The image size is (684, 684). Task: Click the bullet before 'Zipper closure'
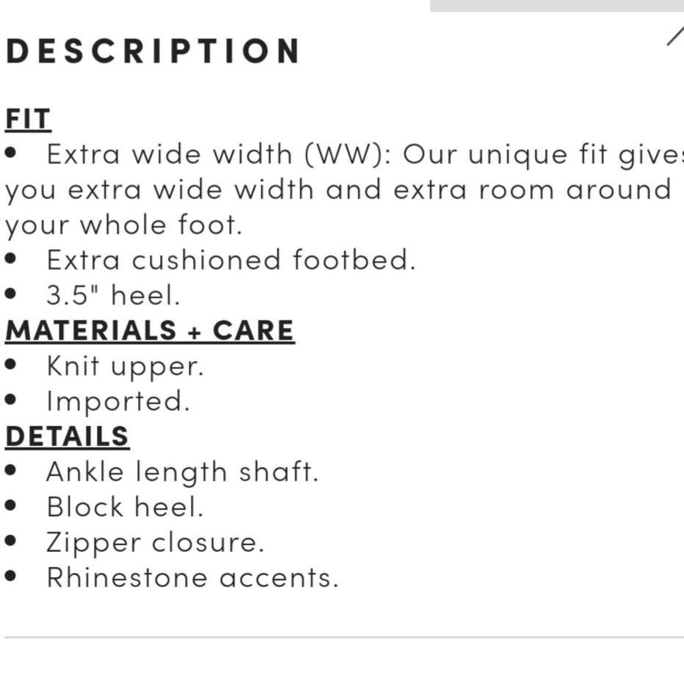pyautogui.click(x=10, y=541)
